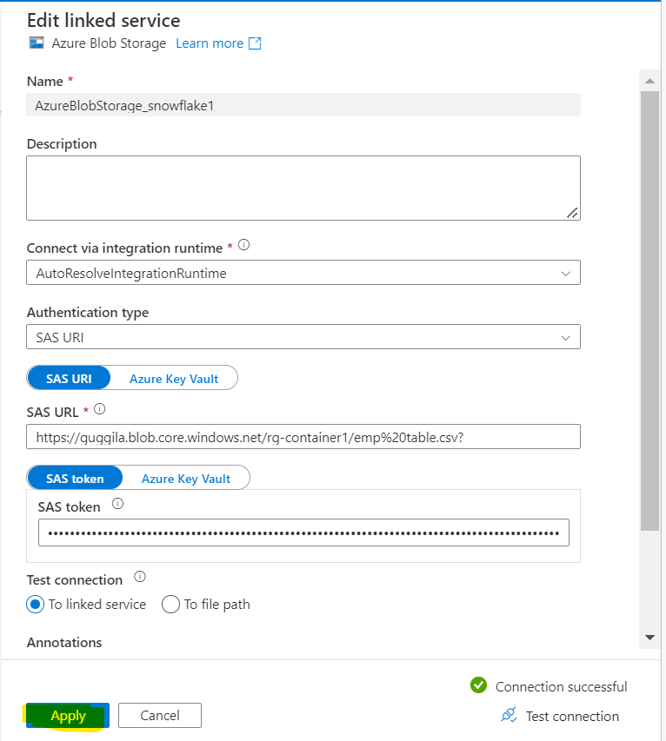Select the To linked service radio button
This screenshot has height=741, width=666.
(36, 604)
